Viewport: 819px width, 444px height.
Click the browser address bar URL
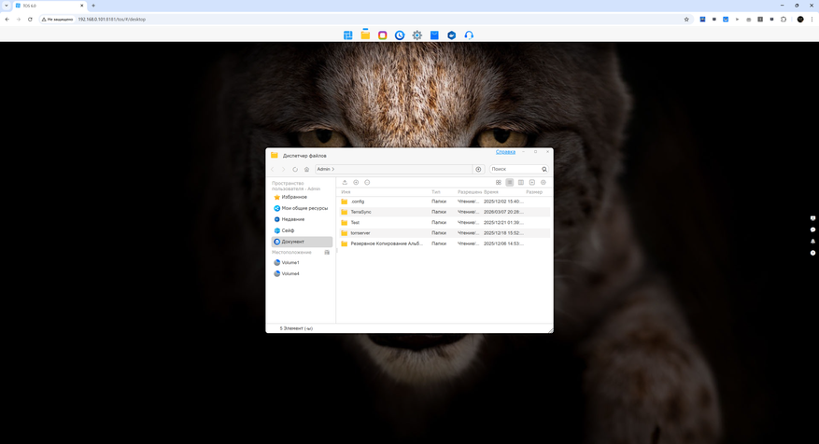(x=112, y=20)
